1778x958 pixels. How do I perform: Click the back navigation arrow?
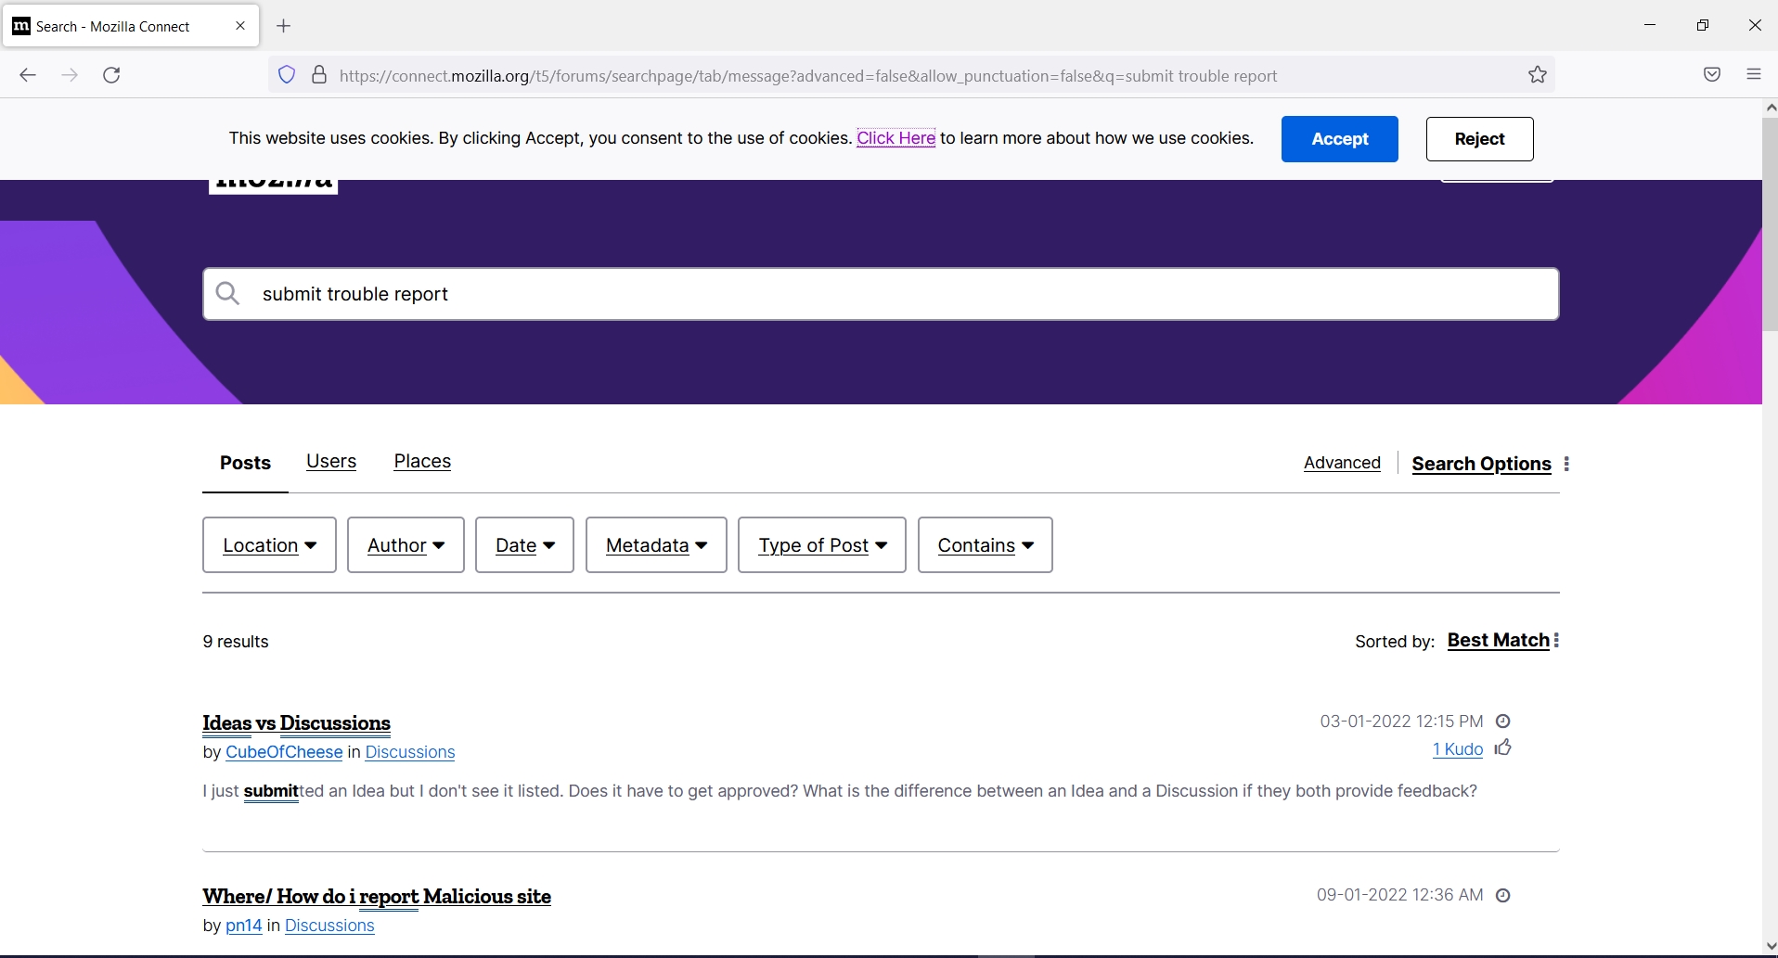[x=27, y=75]
